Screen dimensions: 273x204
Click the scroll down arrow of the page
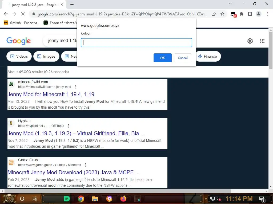coord(271,186)
